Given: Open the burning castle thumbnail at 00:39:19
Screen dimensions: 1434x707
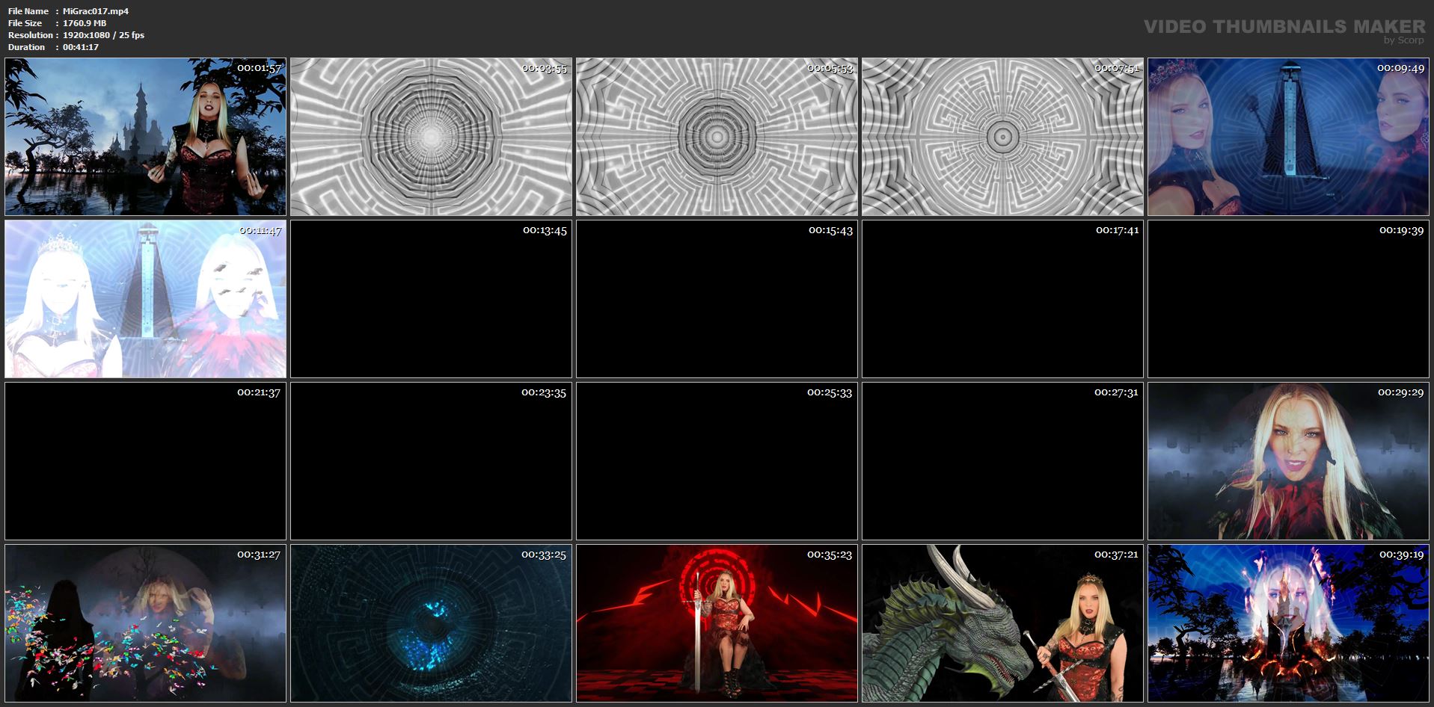Looking at the screenshot, I should point(1288,623).
